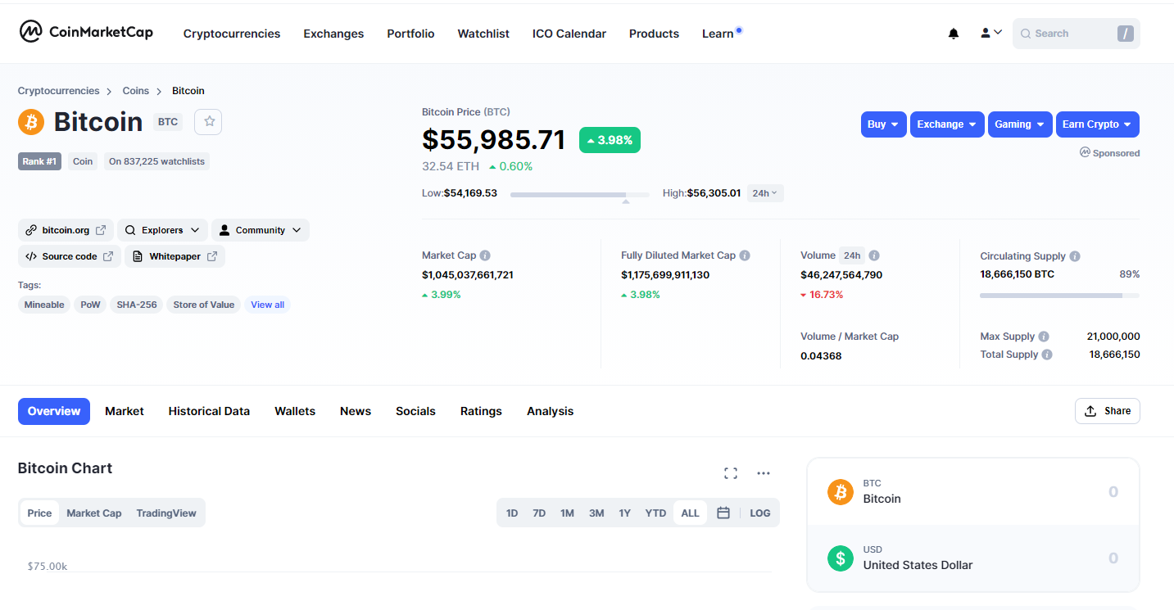Click the BTC coin icon in converter
The width and height of the screenshot is (1174, 610).
coord(841,492)
